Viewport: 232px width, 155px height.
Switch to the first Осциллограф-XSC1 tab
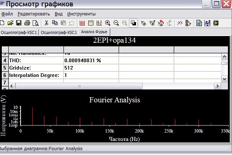pos(19,32)
